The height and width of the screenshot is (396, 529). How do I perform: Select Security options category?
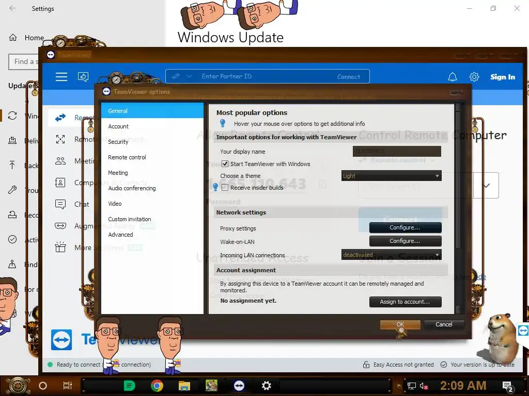click(152, 142)
